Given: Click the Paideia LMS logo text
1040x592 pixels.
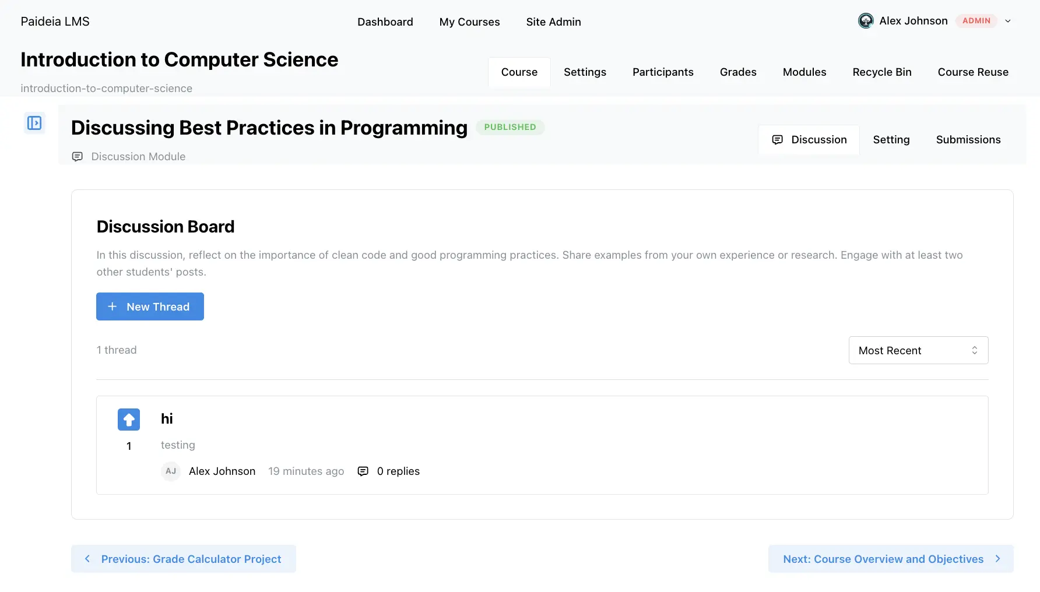Looking at the screenshot, I should (55, 22).
